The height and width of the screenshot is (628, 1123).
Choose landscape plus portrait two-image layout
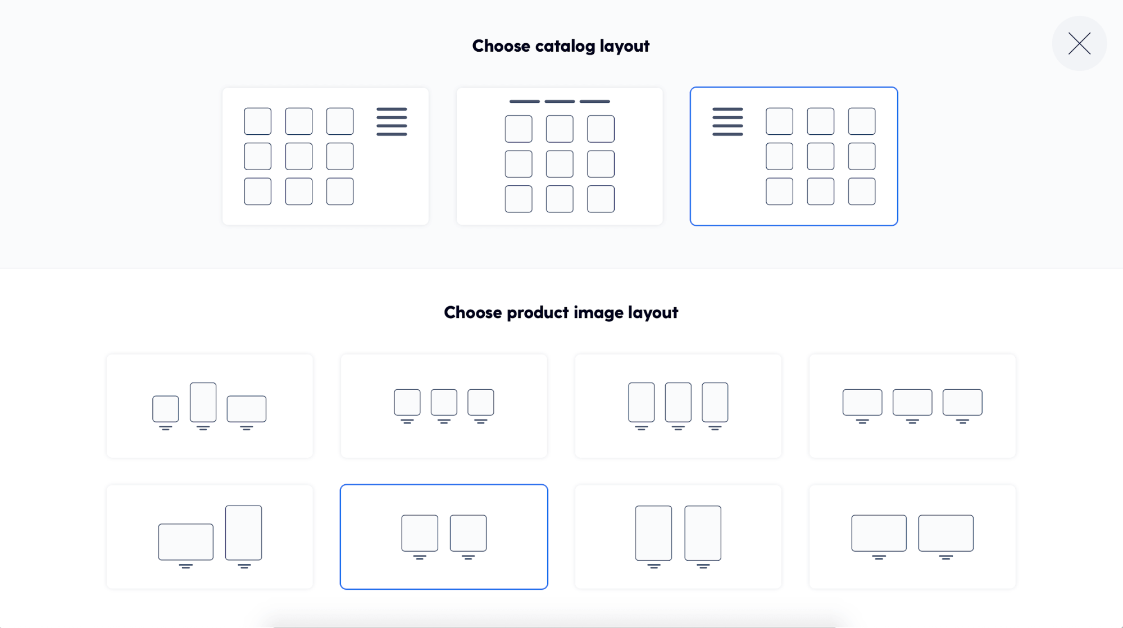coord(210,537)
